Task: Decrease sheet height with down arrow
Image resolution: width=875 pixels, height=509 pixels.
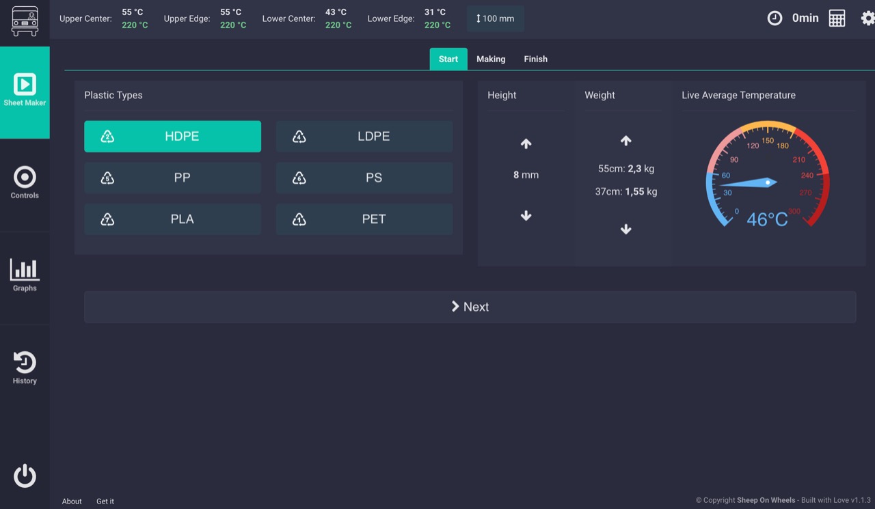Action: point(526,216)
